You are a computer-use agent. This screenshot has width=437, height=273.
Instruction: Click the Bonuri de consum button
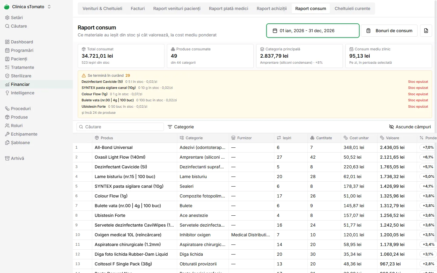[x=389, y=31]
